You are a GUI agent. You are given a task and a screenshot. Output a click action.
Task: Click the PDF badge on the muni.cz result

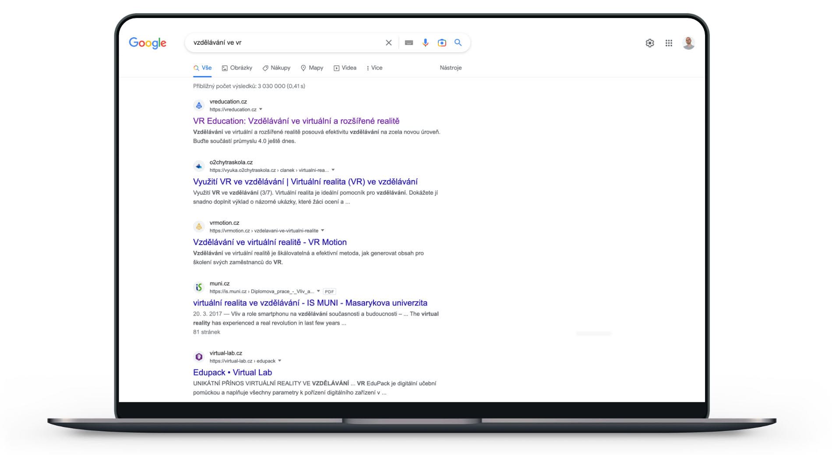tap(329, 291)
